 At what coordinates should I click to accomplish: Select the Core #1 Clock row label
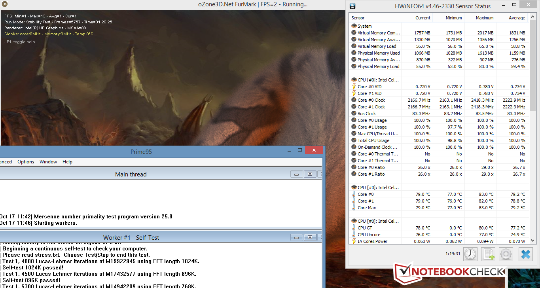click(371, 107)
